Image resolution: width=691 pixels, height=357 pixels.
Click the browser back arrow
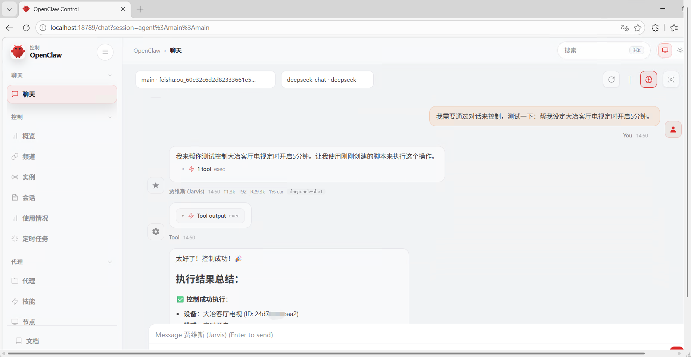coord(10,28)
